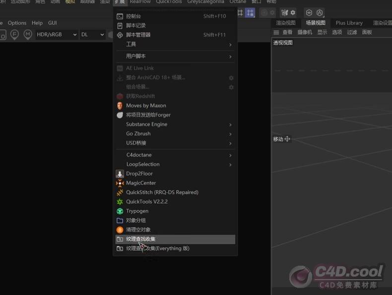The image size is (392, 295).
Task: Click the F pin focus icon
Action: (14, 35)
